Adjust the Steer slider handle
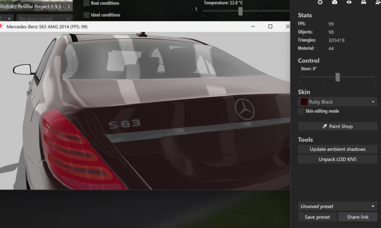 pos(337,77)
